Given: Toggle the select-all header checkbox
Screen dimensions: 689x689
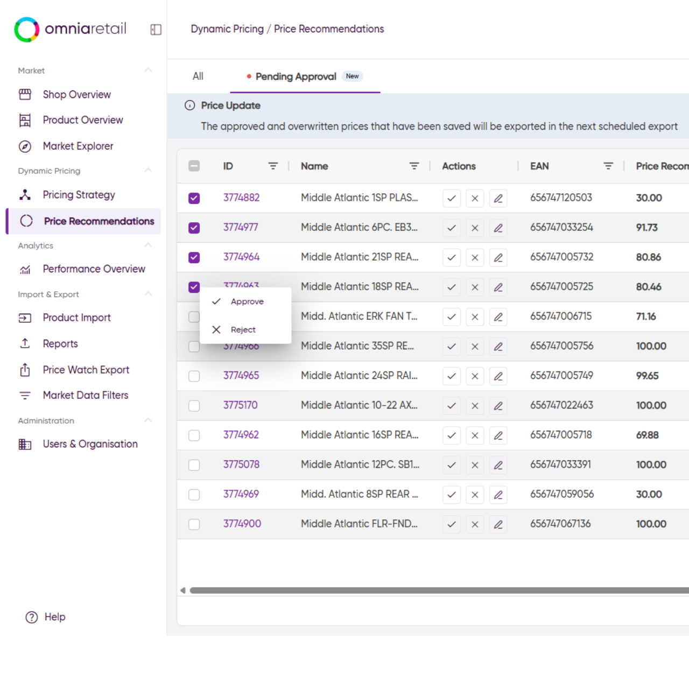Looking at the screenshot, I should point(194,166).
